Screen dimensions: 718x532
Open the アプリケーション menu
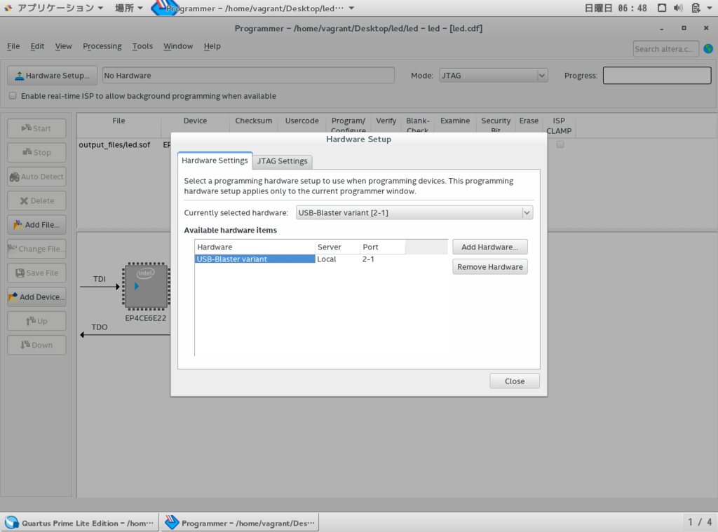(55, 8)
